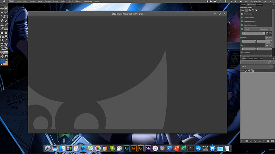This screenshot has height=154, width=275.
Task: Pick the Free Select lasso tool
Action: tap(6, 12)
